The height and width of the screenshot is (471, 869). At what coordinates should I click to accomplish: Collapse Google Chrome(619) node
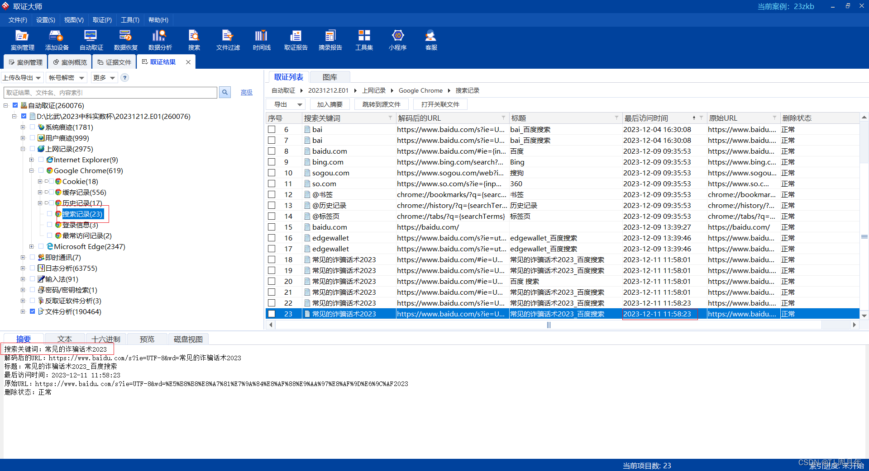[31, 171]
